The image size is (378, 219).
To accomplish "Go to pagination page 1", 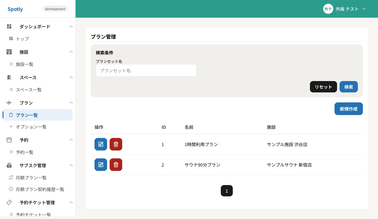I will (x=227, y=191).
